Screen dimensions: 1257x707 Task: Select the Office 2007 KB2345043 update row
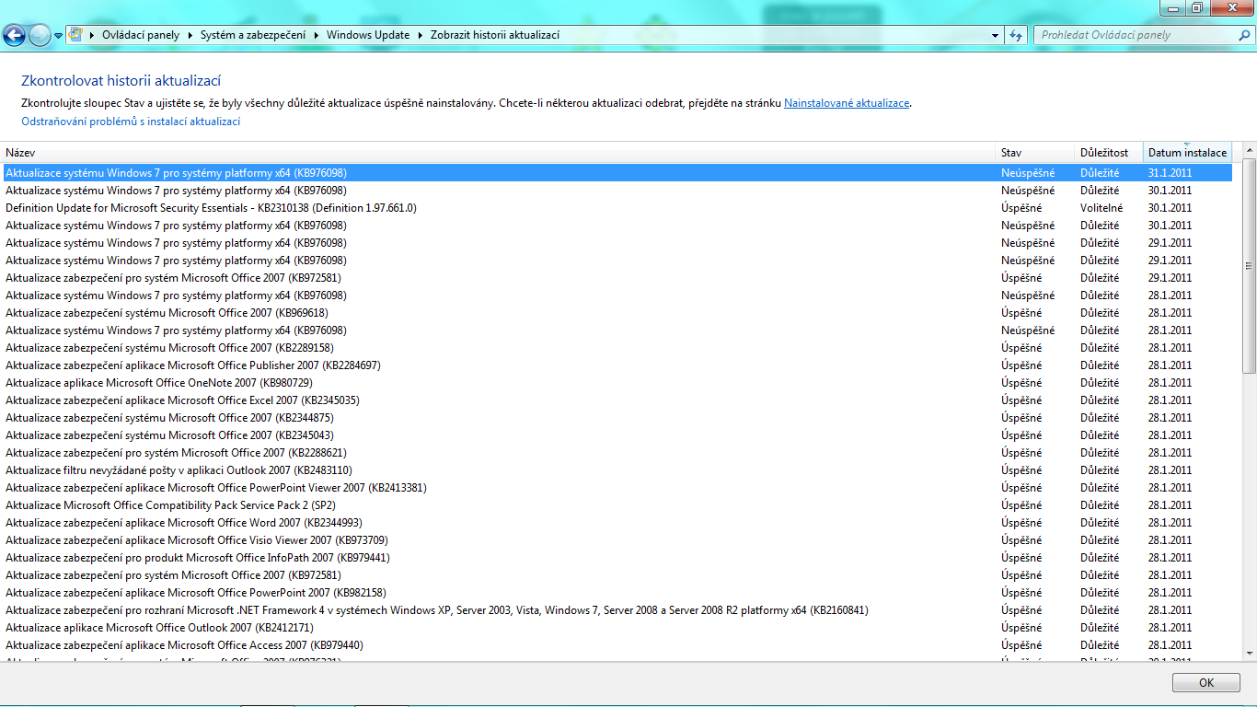tap(617, 435)
